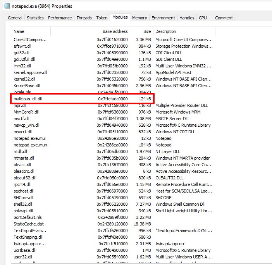The image size is (272, 265).
Task: Select the oleaut32.dll row
Action: tap(113, 178)
